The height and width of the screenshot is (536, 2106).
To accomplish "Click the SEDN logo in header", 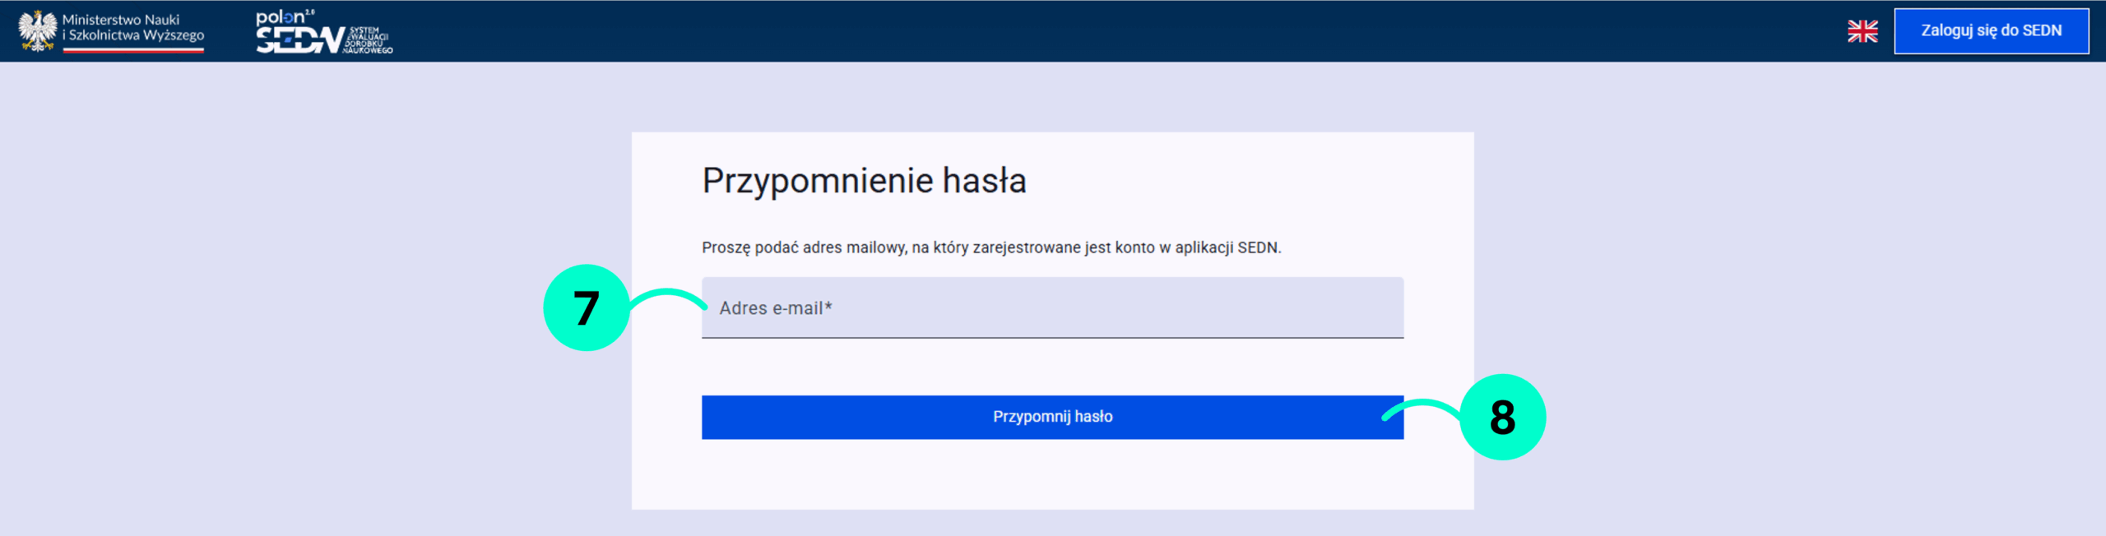I will 299,39.
